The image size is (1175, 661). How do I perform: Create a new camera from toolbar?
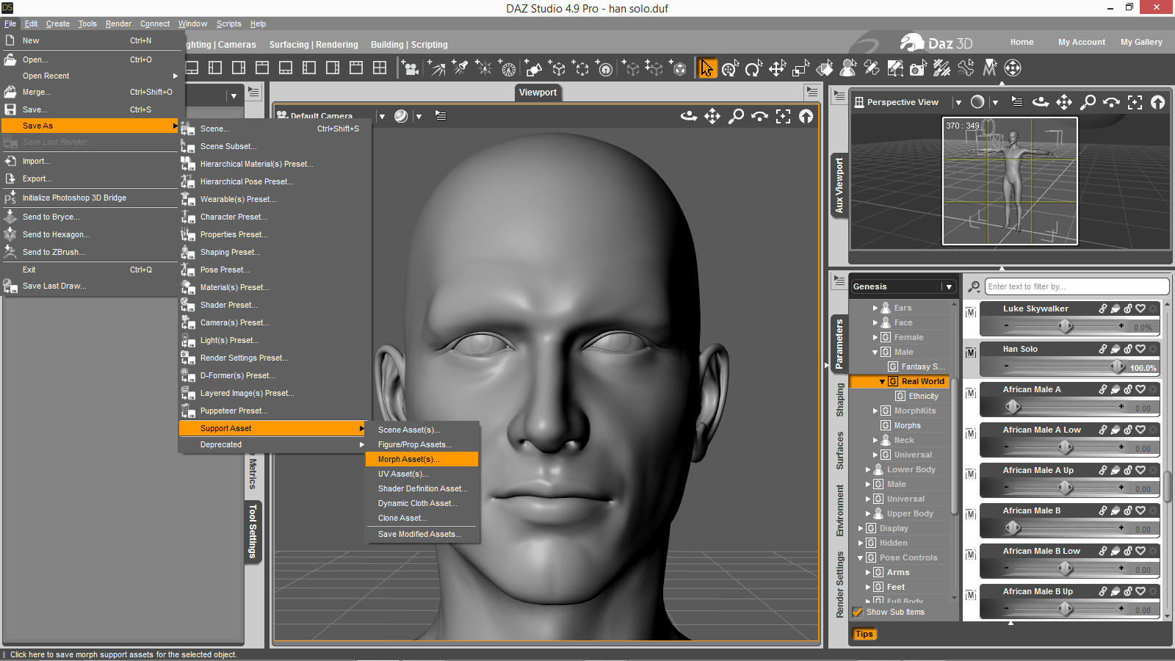[x=411, y=68]
